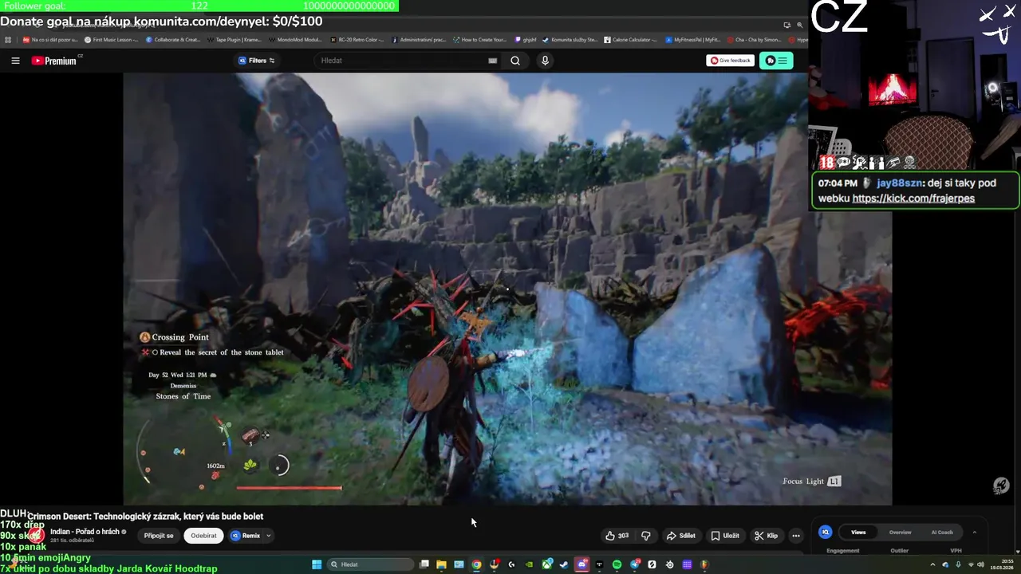Open the Windows Start menu

click(317, 564)
